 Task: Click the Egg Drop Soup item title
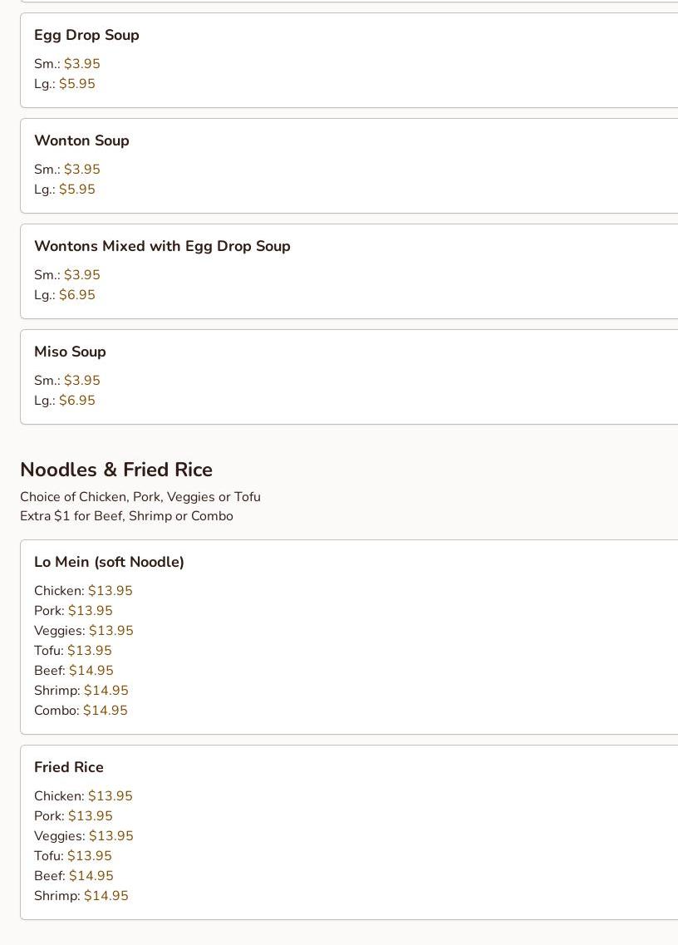coord(86,35)
